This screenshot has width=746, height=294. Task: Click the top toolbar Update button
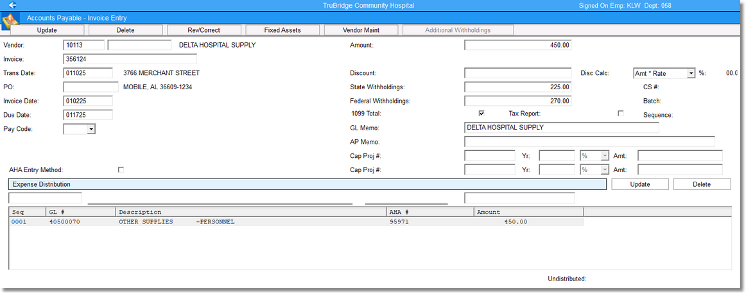47,30
